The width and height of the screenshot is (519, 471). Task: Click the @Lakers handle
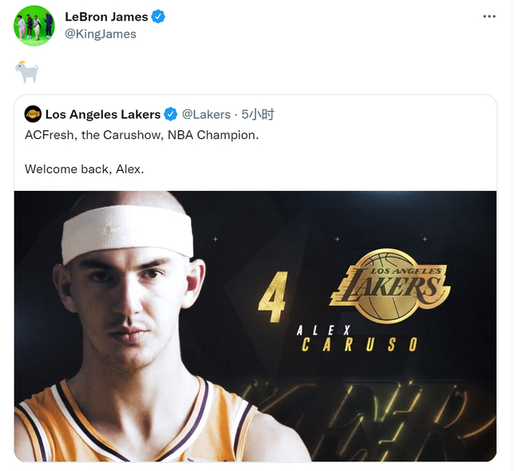[x=207, y=114]
